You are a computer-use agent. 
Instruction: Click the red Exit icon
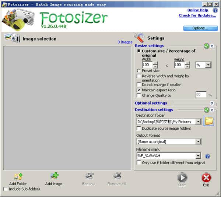pyautogui.click(x=206, y=178)
